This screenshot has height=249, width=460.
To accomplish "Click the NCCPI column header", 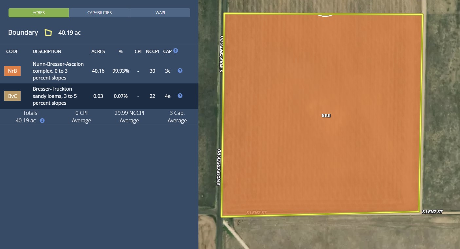I will point(152,51).
